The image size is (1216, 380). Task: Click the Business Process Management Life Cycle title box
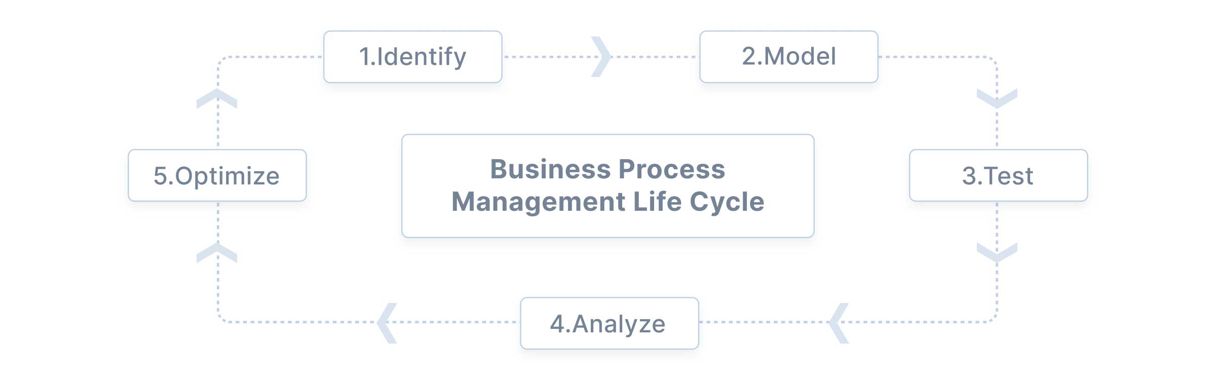point(608,186)
